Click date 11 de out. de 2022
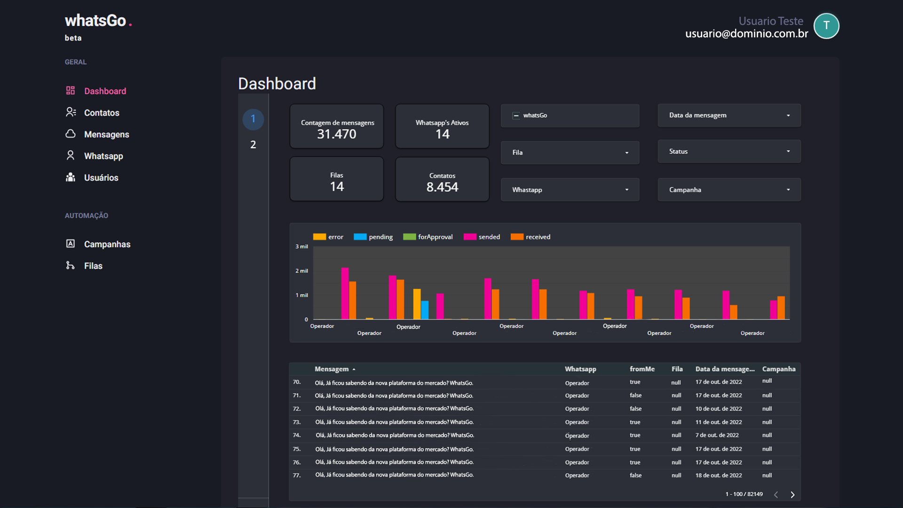The image size is (903, 508). tap(719, 422)
